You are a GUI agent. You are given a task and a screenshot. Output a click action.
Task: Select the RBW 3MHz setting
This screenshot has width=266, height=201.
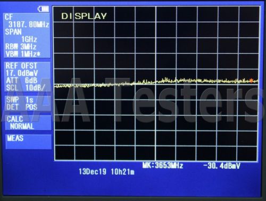click(21, 47)
